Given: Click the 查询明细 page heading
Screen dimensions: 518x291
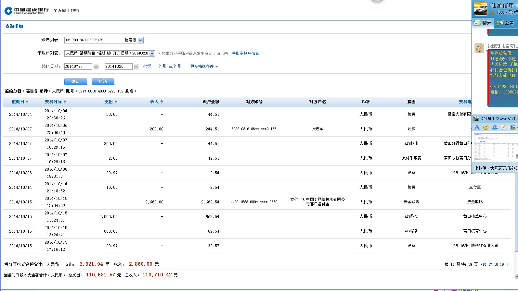Looking at the screenshot, I should tap(14, 27).
